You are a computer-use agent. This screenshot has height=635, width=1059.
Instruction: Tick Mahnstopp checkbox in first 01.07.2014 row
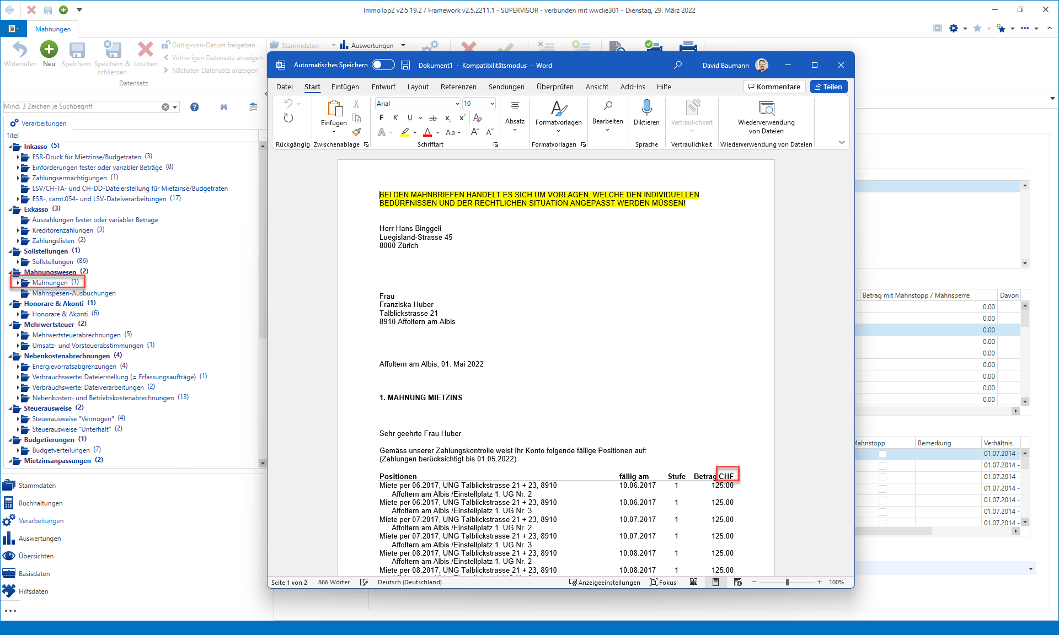pyautogui.click(x=882, y=454)
